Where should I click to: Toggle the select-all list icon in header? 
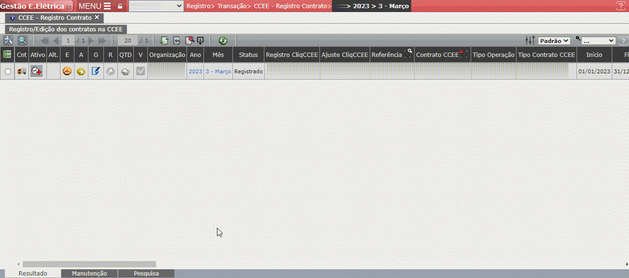click(x=7, y=55)
